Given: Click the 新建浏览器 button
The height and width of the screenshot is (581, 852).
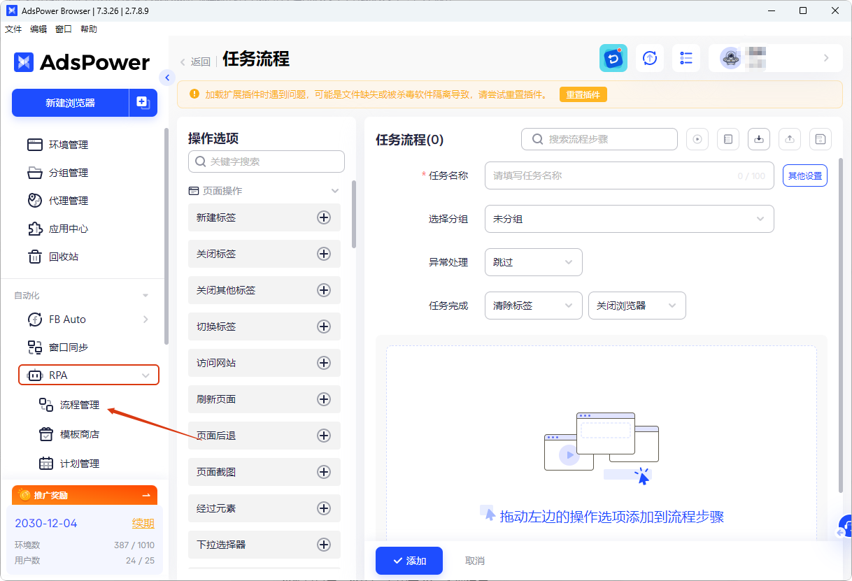Looking at the screenshot, I should (70, 103).
